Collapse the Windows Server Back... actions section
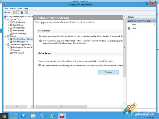 [x=154, y=21]
